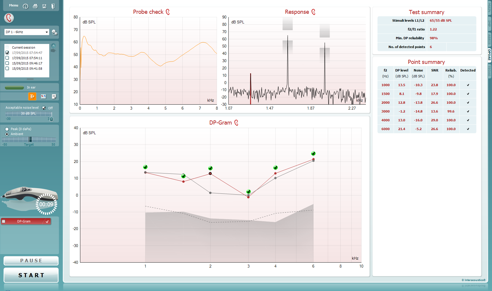Click the f2/f1 ratio 1.22 value
The height and width of the screenshot is (291, 492).
coord(433,29)
